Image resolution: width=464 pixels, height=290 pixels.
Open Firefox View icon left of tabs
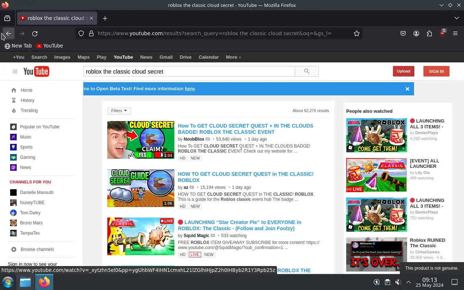7,18
